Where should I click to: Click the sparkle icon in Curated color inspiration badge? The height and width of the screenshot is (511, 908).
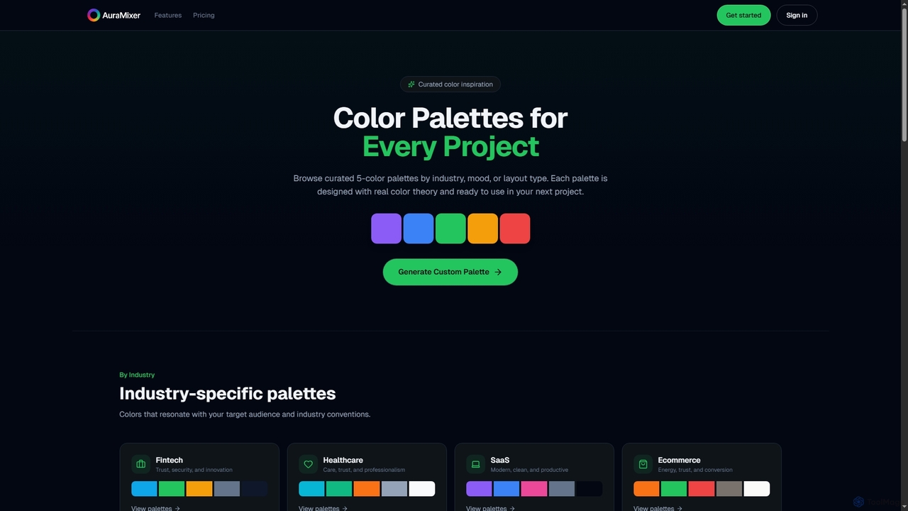(x=411, y=84)
